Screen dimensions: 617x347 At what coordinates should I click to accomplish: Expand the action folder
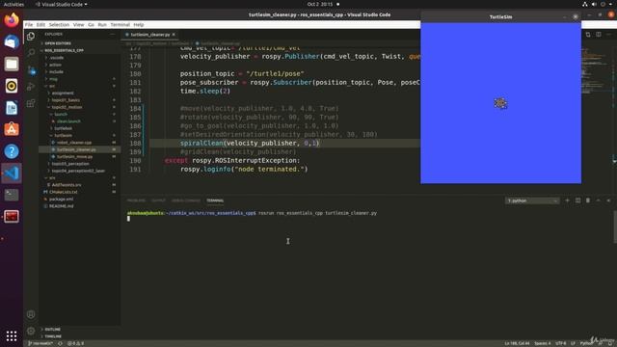point(56,65)
